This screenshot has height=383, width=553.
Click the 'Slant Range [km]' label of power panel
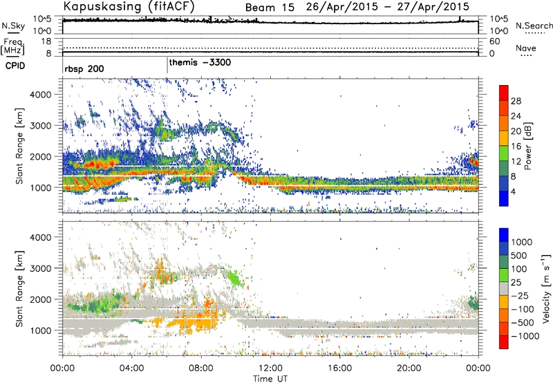pos(19,146)
